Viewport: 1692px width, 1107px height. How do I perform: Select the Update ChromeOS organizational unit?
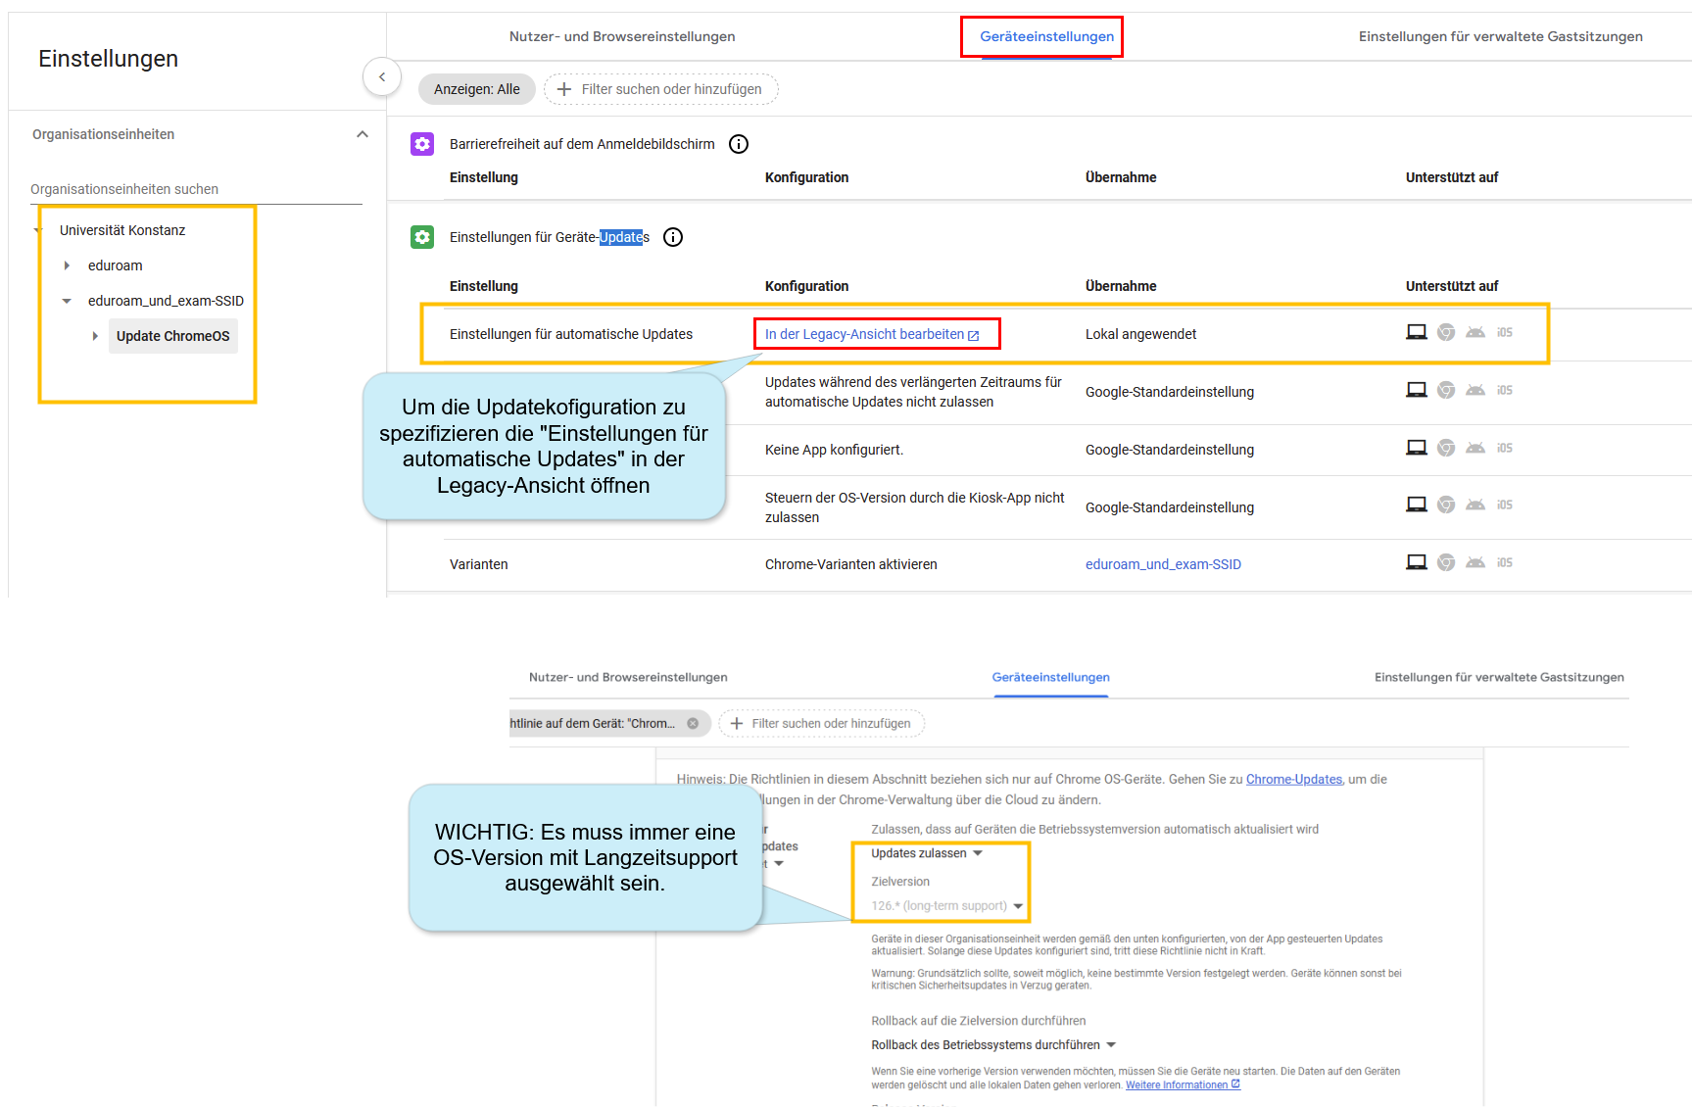click(173, 336)
